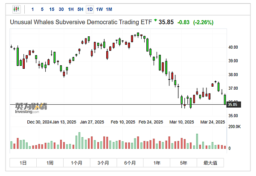The height and width of the screenshot is (176, 256).
Task: Click the Jan 27, 2025 date label
Action: point(92,122)
